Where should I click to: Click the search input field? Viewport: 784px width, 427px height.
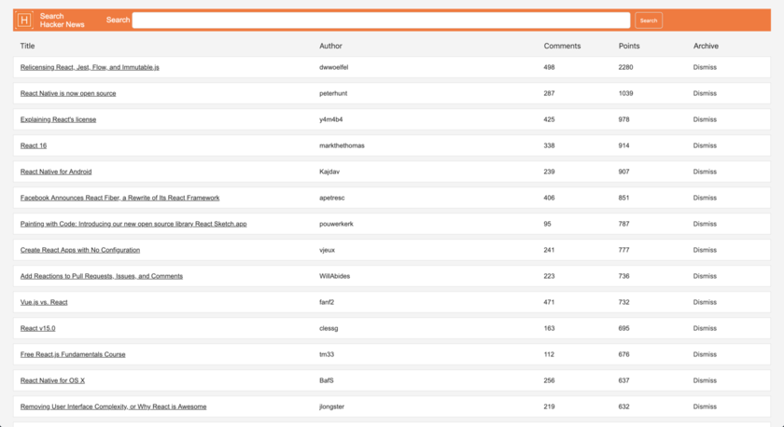381,21
